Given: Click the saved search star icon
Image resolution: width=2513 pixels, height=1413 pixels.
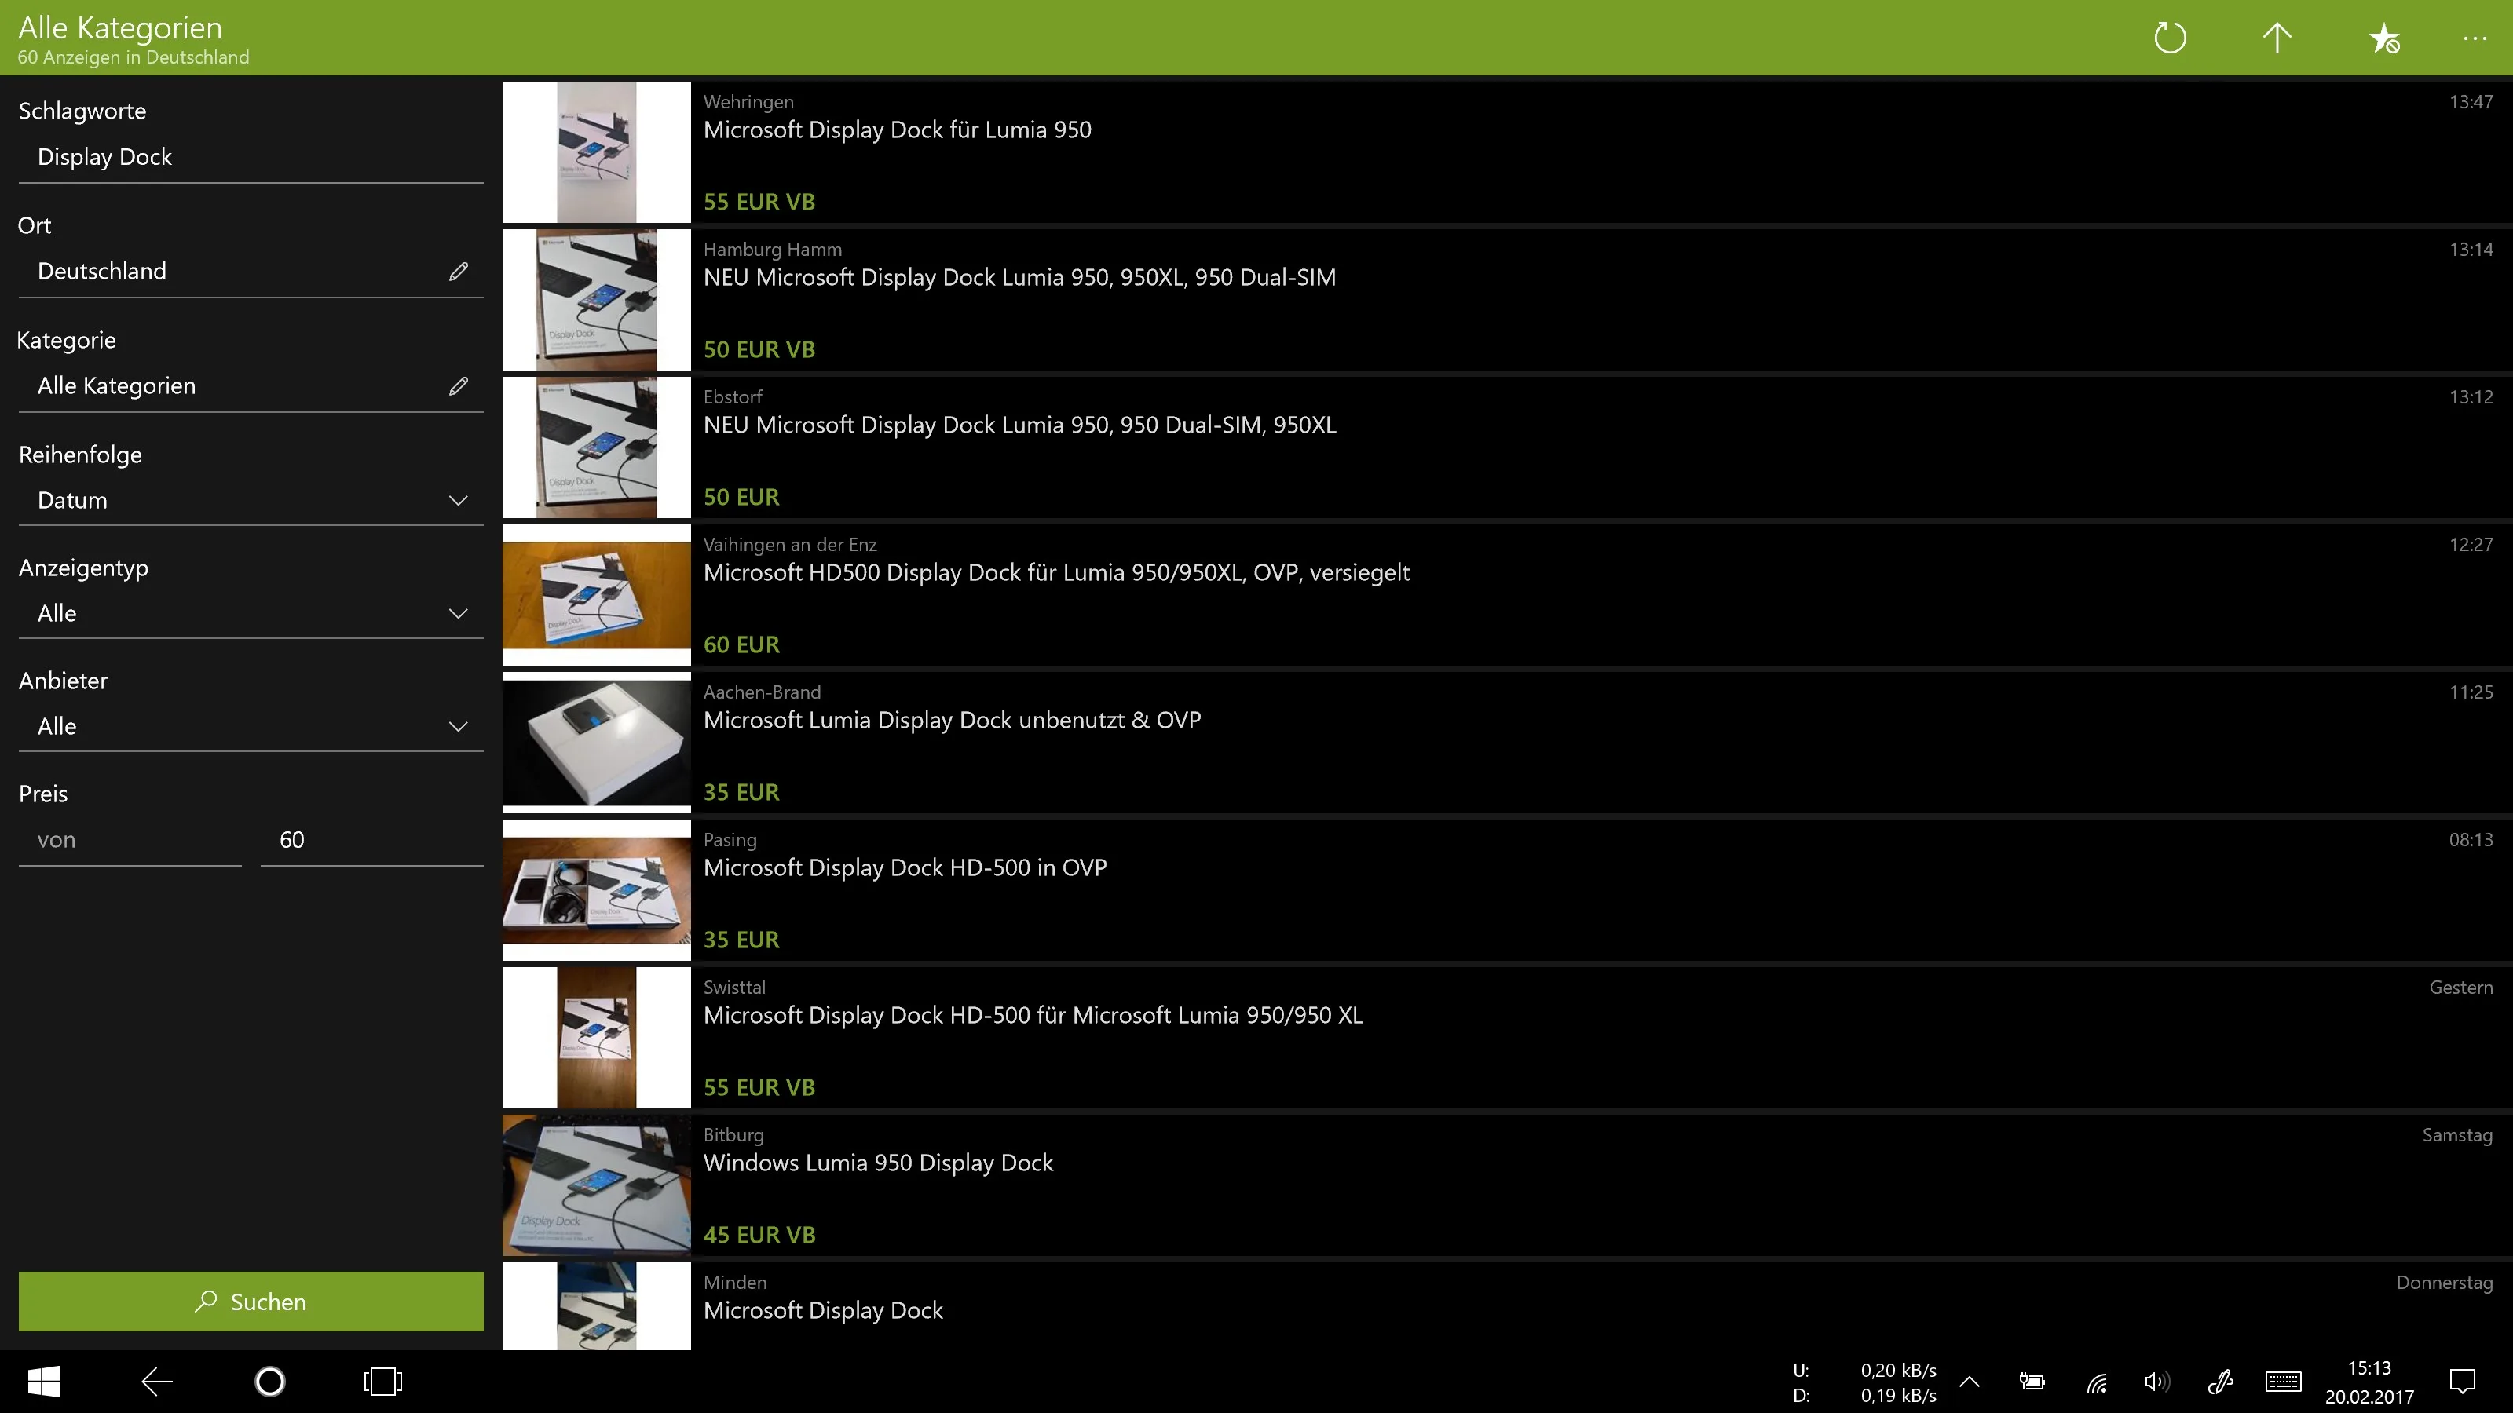Looking at the screenshot, I should click(2384, 38).
